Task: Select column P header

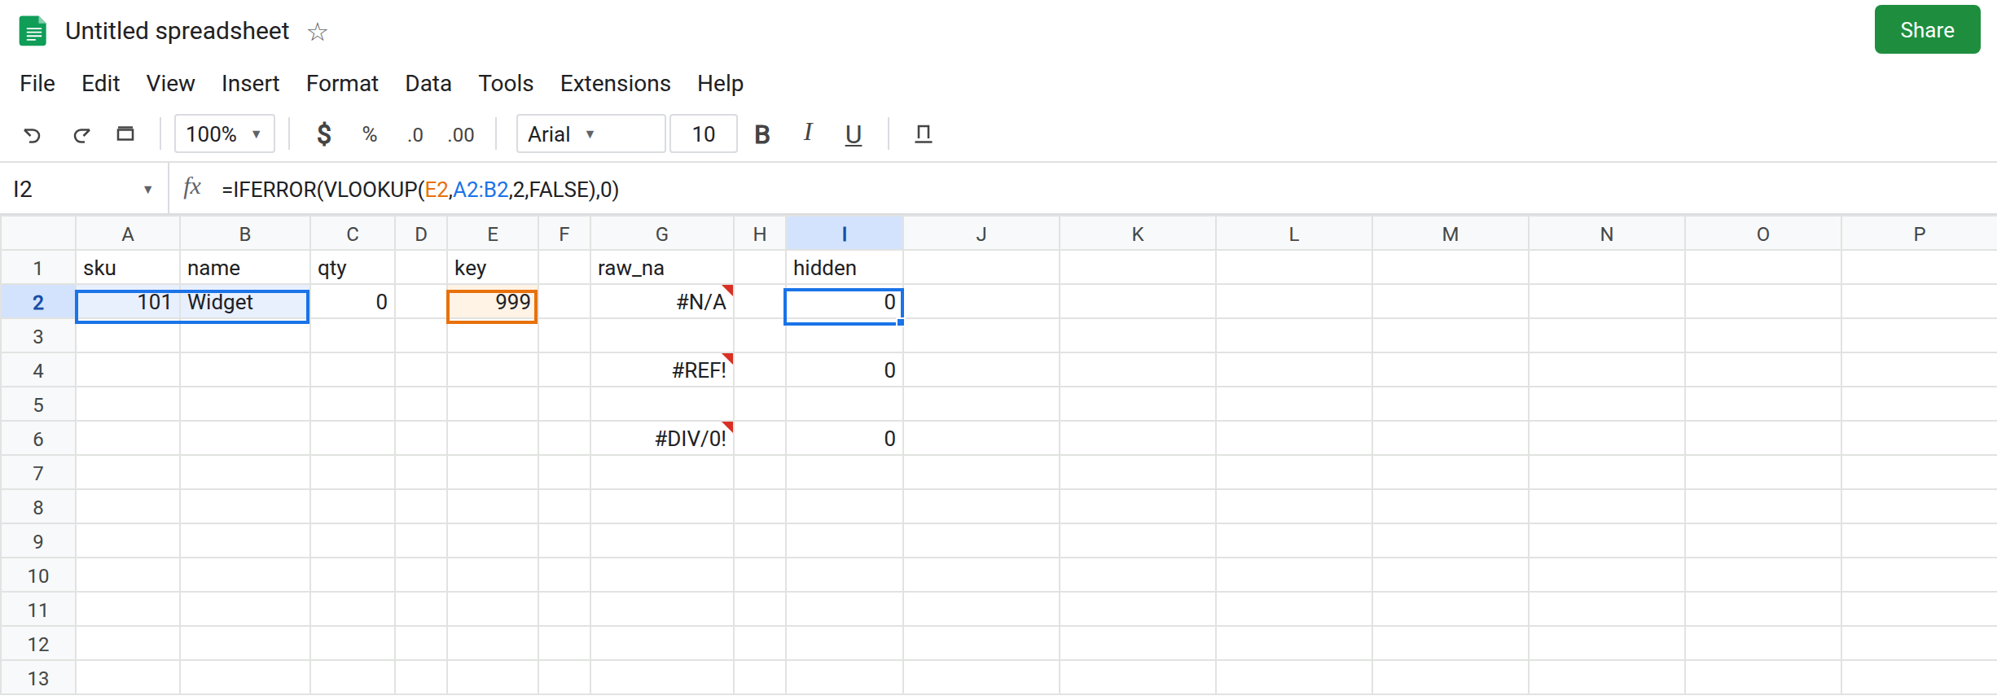Action: [x=1919, y=234]
